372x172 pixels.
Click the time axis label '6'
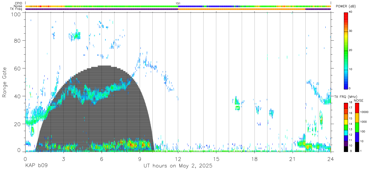(101, 159)
